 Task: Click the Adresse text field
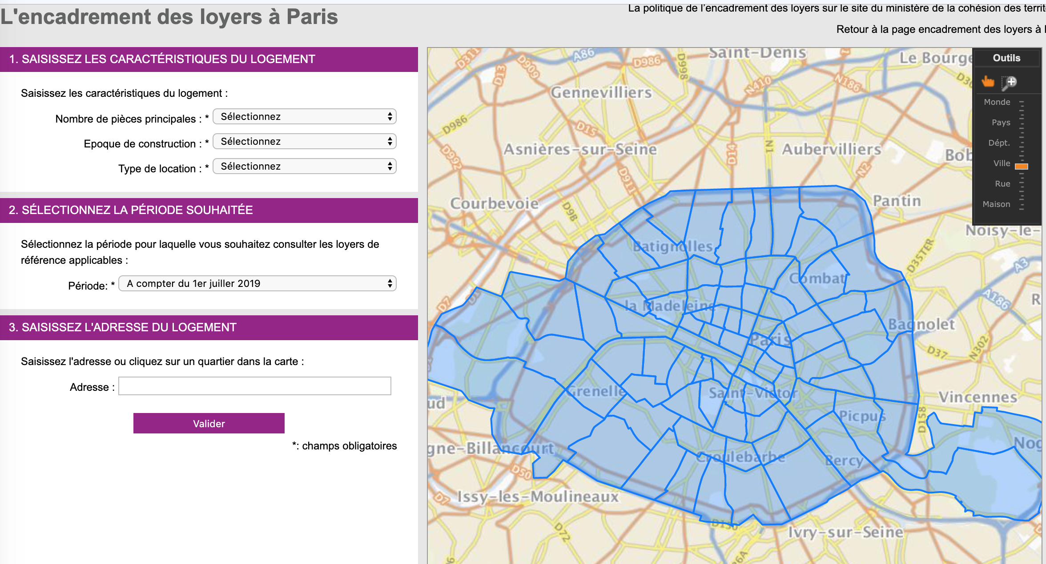[255, 386]
